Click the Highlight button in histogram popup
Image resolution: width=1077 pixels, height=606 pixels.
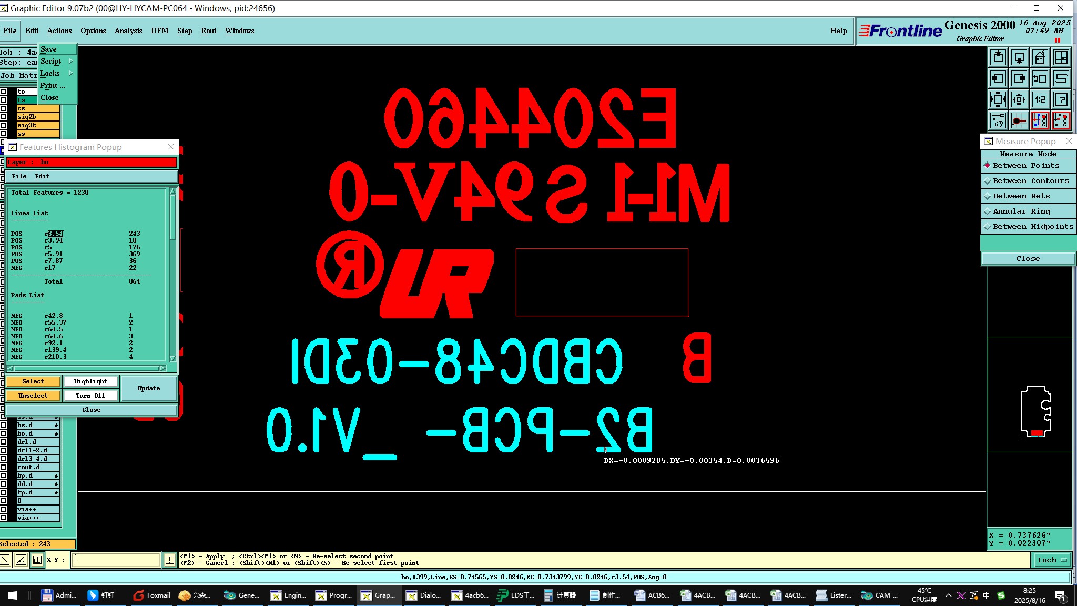[x=90, y=381]
